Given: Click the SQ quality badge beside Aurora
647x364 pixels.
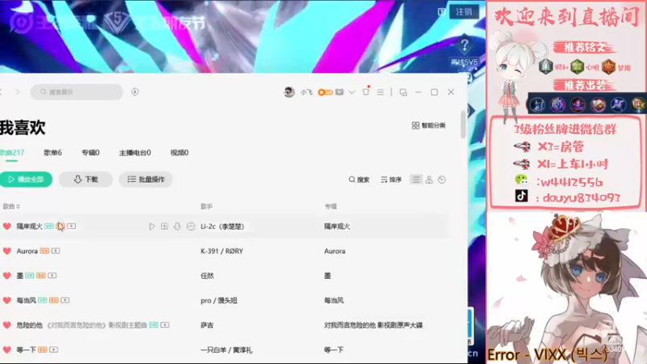Looking at the screenshot, I should 44,251.
